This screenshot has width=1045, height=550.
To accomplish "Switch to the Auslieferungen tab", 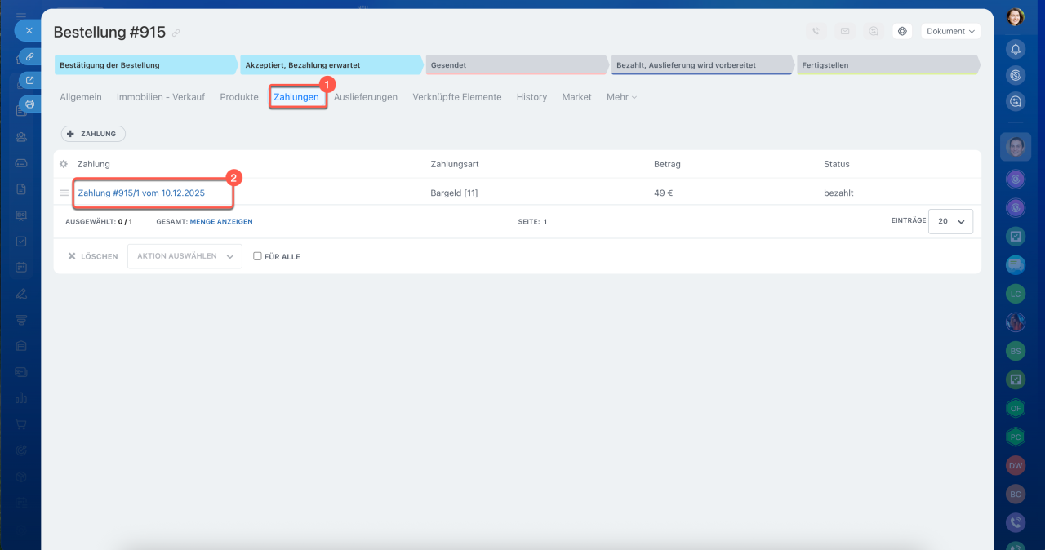I will [x=365, y=97].
